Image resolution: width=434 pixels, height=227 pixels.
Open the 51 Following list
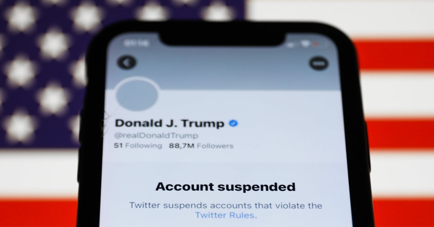click(x=138, y=146)
